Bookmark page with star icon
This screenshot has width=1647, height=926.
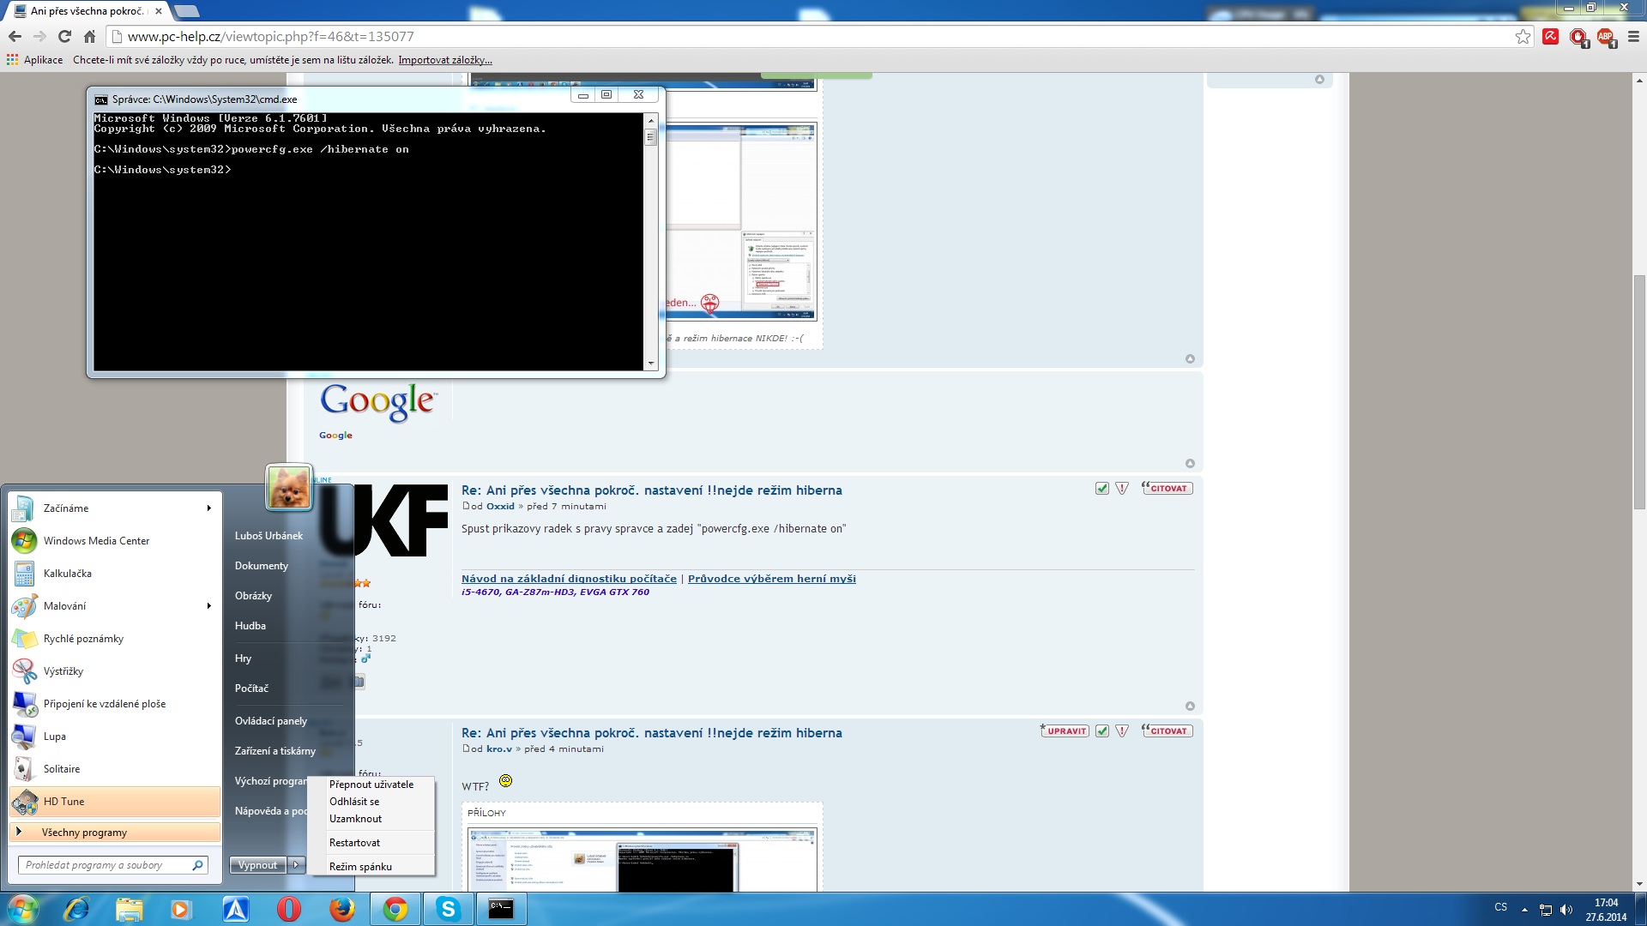coord(1523,36)
